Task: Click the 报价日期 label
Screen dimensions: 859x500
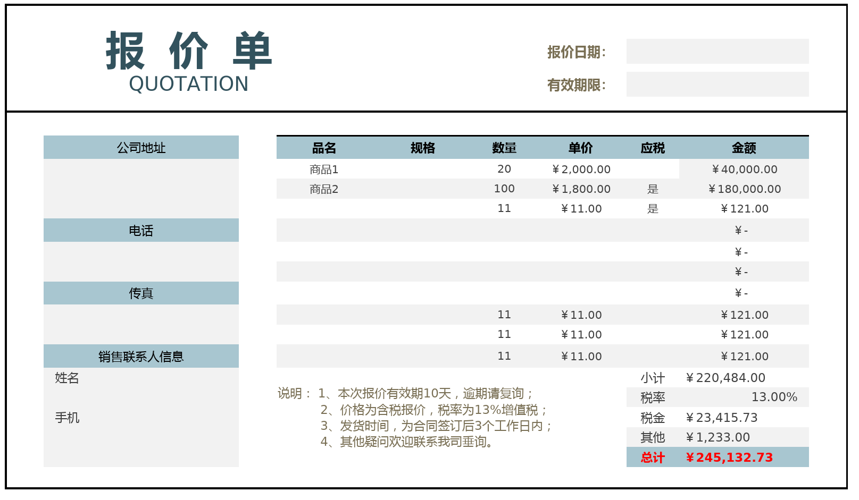Action: pyautogui.click(x=577, y=52)
